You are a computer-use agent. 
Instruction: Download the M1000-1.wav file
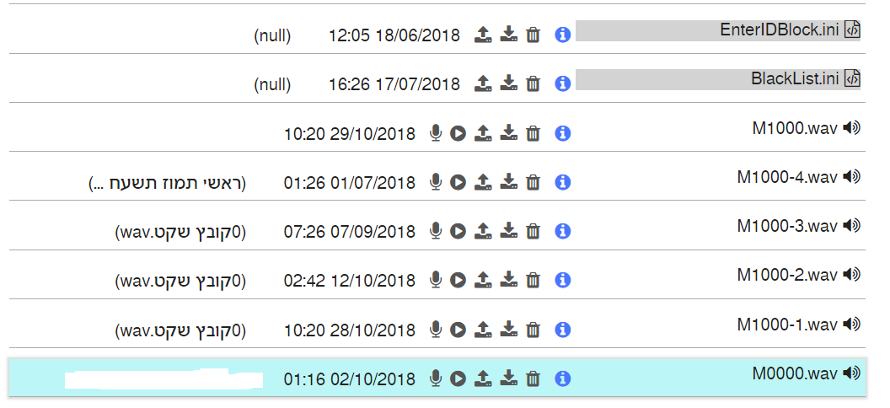508,329
